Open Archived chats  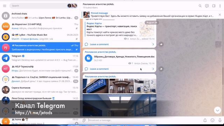point(40,16)
